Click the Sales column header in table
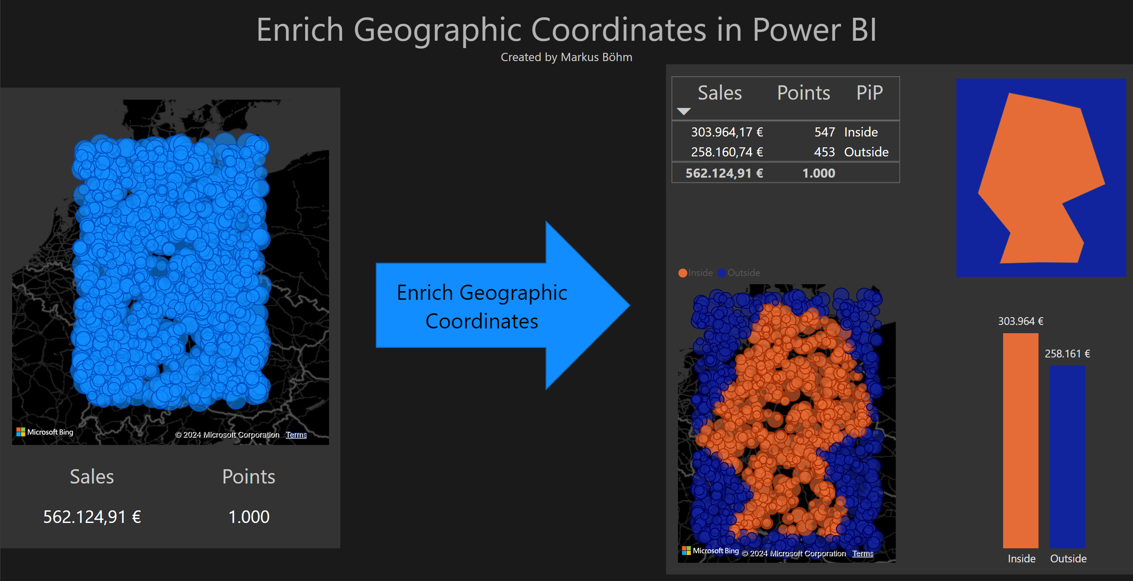 pyautogui.click(x=720, y=93)
